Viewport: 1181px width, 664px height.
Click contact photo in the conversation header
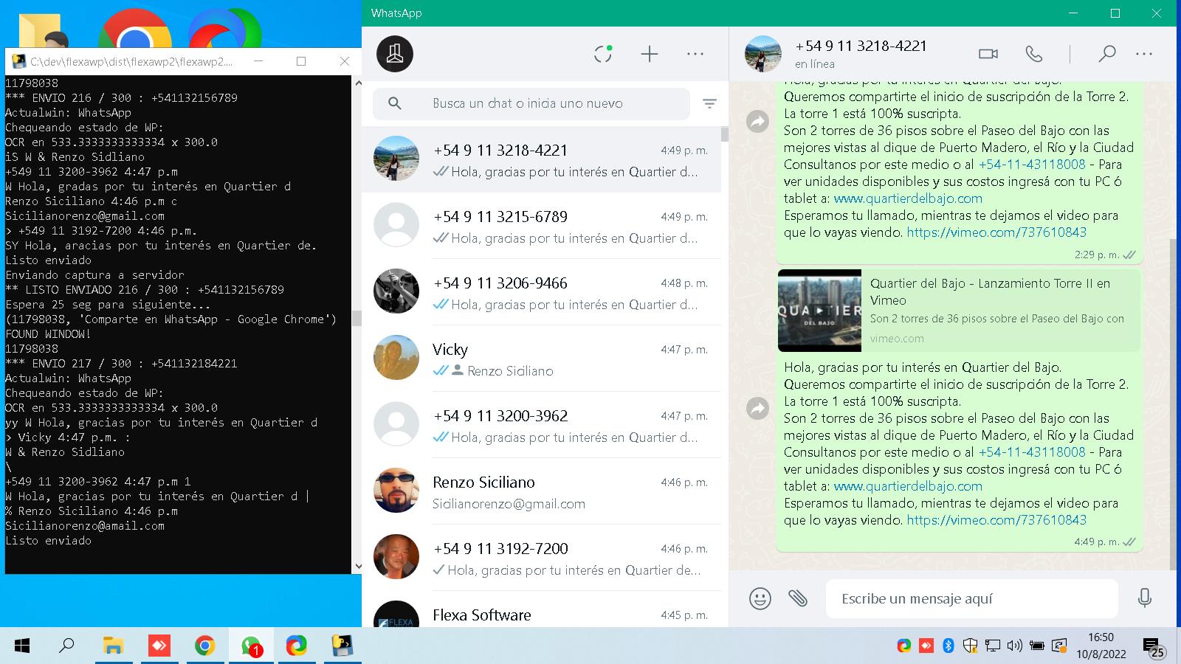click(763, 54)
